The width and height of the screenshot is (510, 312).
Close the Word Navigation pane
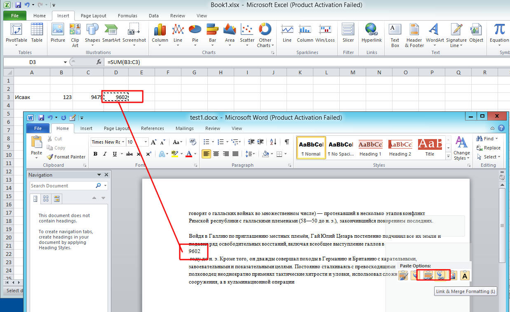[106, 175]
